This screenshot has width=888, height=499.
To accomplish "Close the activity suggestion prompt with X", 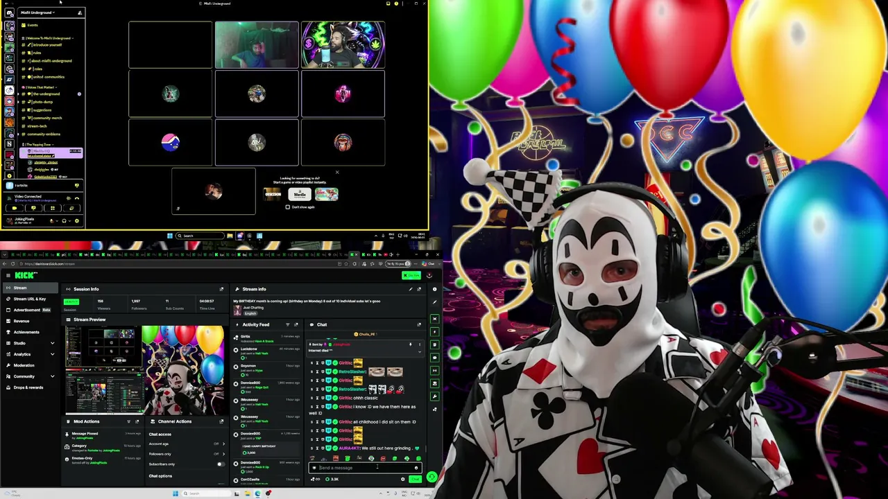I will 337,173.
